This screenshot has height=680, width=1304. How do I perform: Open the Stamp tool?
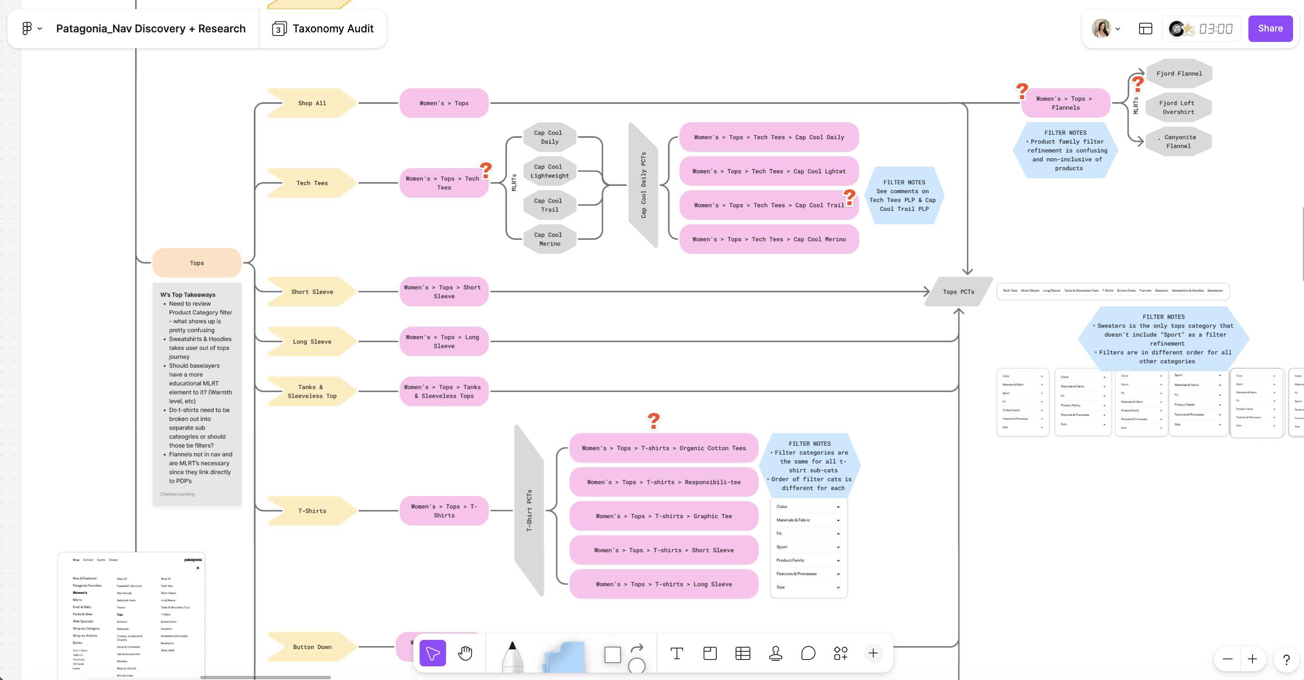[775, 653]
